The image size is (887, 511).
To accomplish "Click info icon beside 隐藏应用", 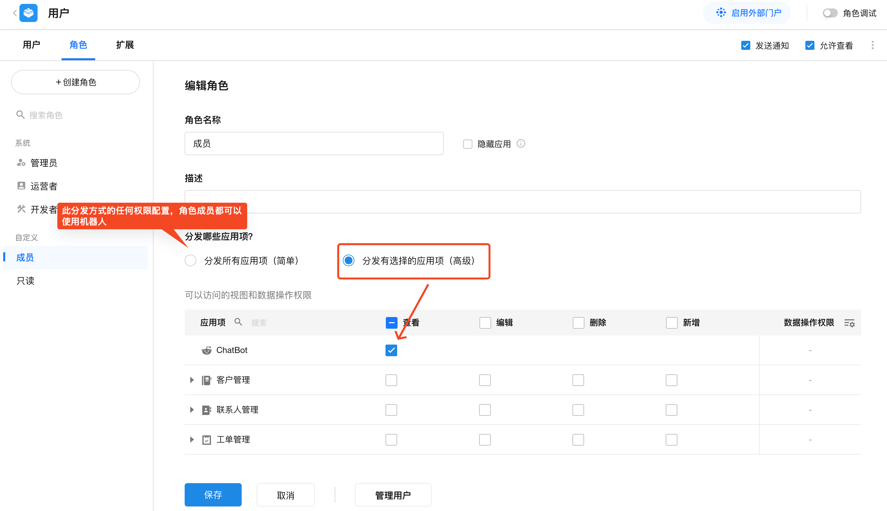I will (521, 144).
